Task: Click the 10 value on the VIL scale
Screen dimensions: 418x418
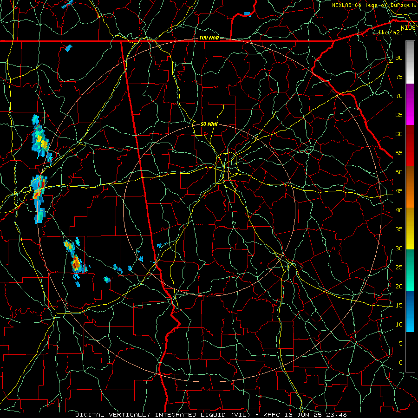Action: tap(399, 325)
